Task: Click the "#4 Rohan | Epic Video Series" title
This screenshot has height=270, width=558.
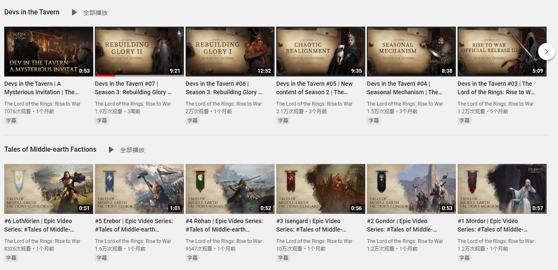Action: (x=225, y=225)
